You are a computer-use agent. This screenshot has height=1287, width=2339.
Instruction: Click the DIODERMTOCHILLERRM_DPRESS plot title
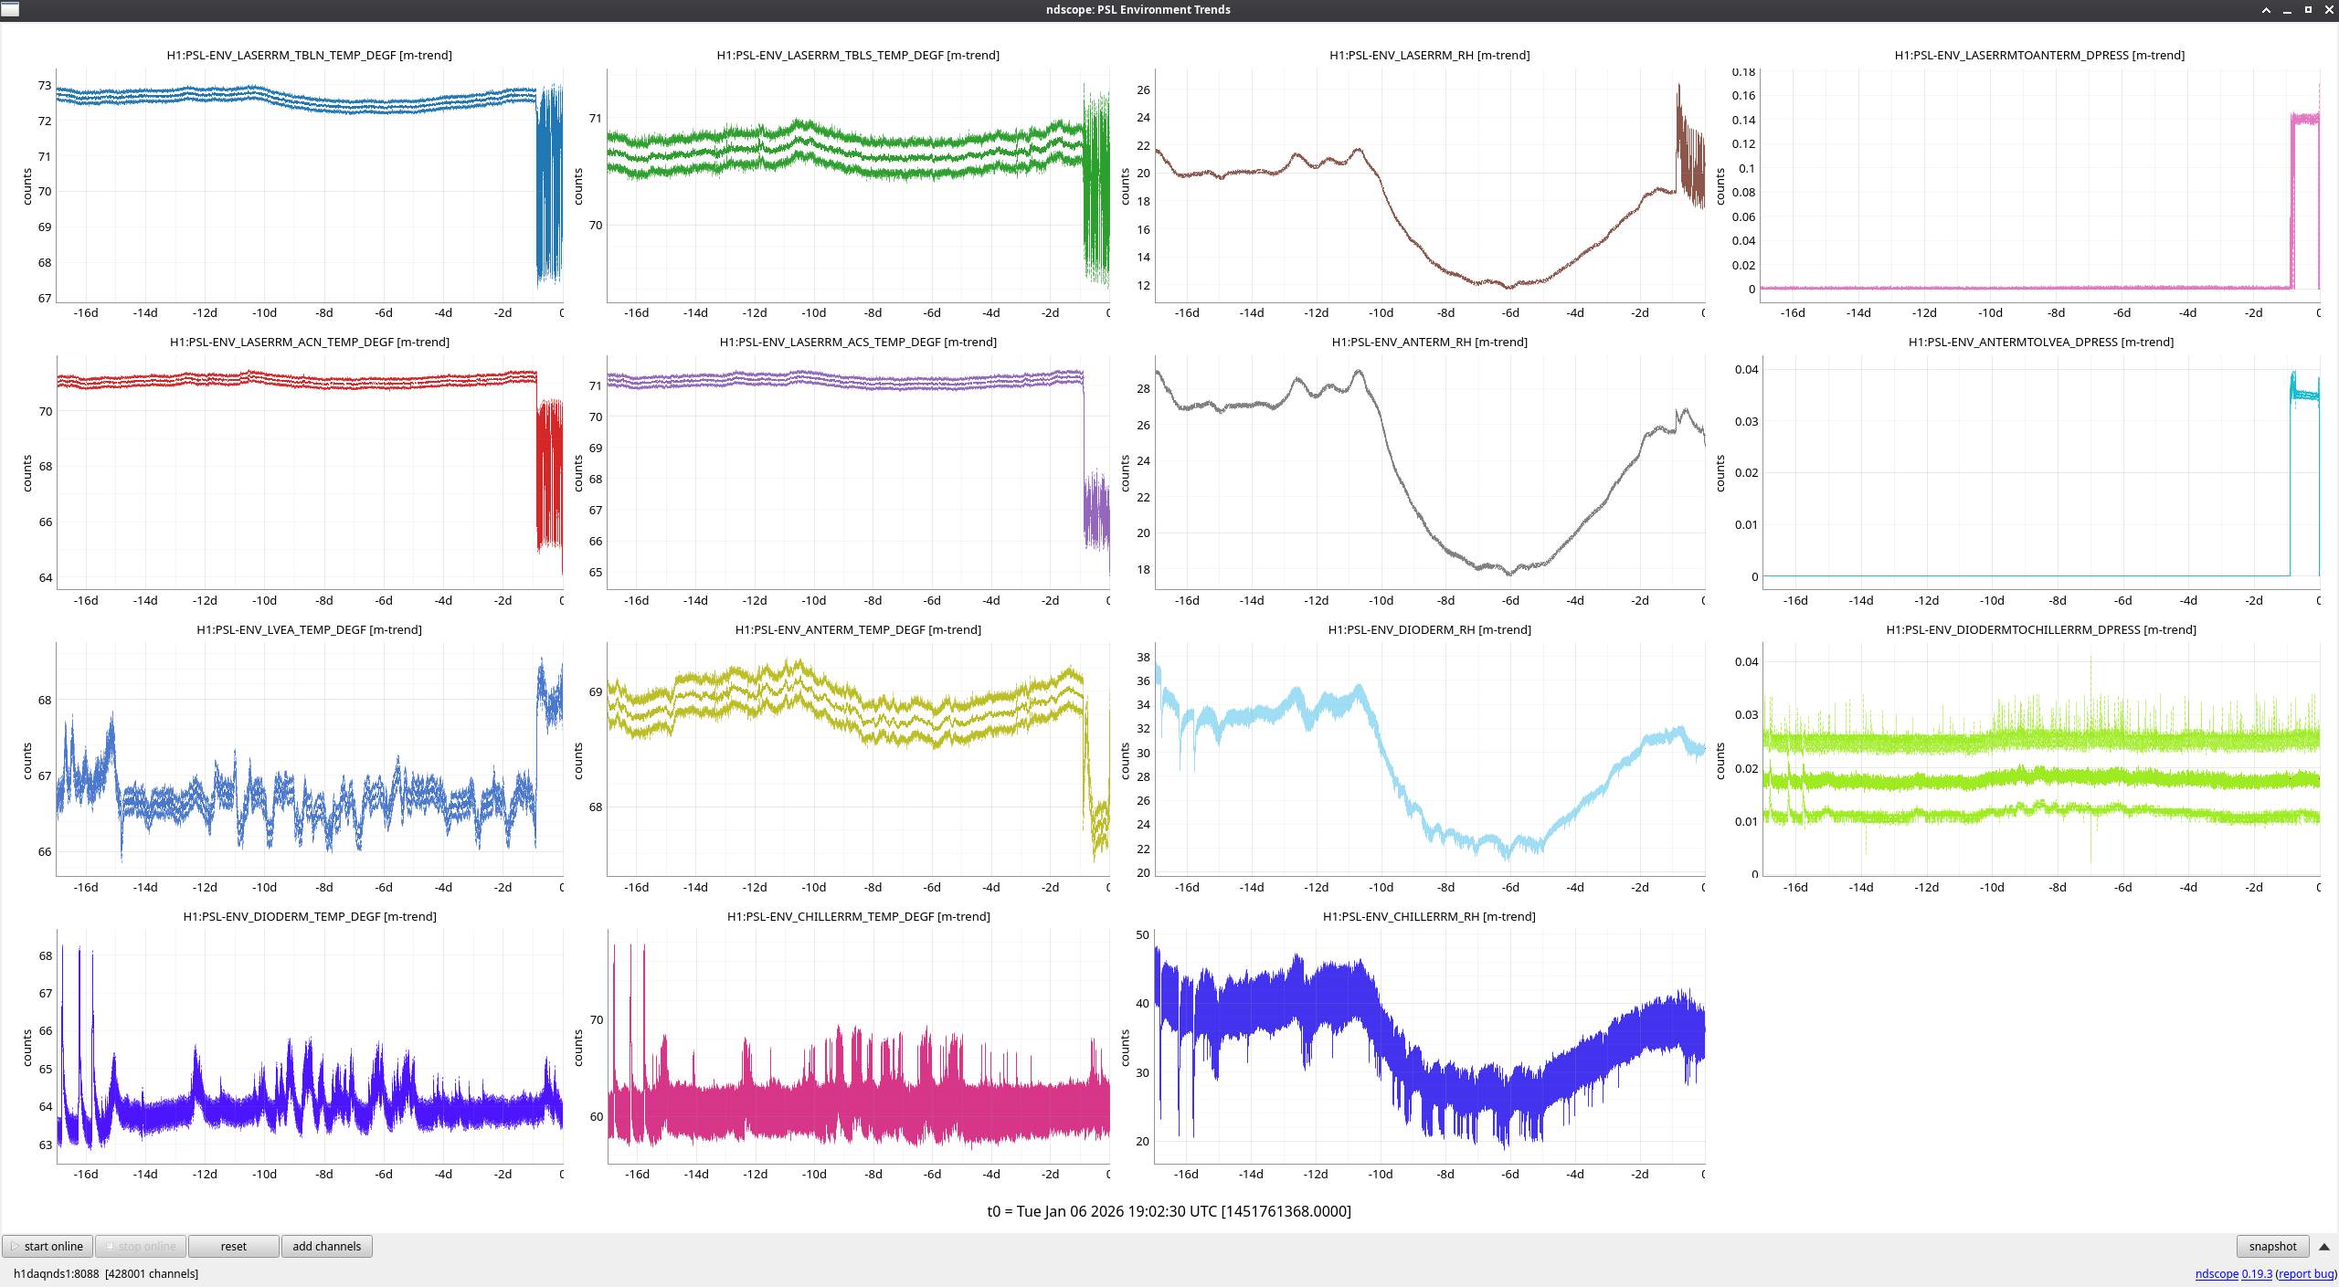pyautogui.click(x=2040, y=629)
